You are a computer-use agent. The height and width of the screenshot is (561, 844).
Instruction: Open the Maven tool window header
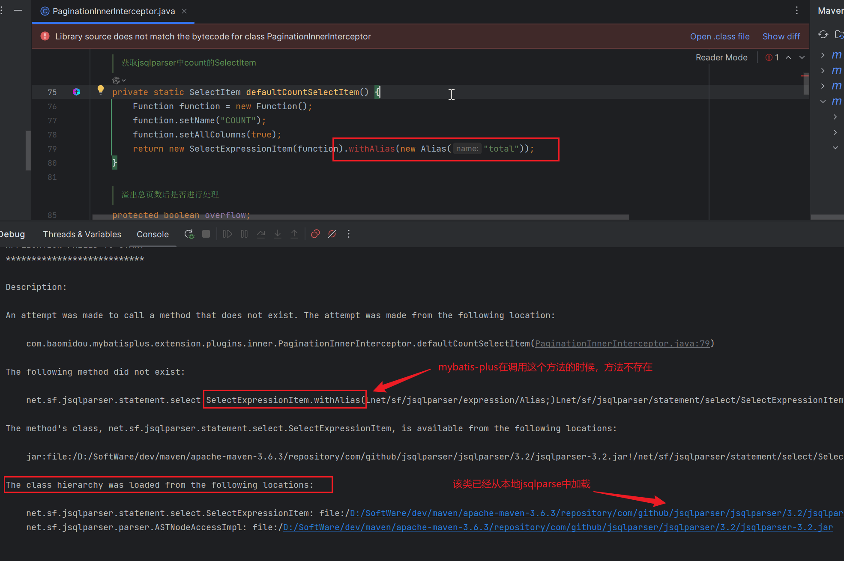[830, 11]
